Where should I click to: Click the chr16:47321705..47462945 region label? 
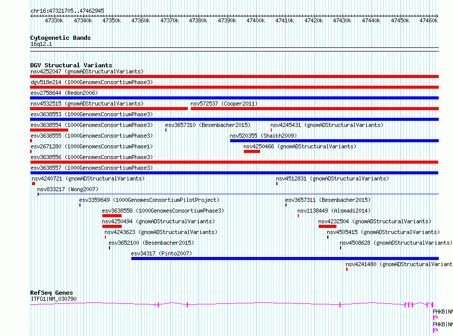point(67,11)
